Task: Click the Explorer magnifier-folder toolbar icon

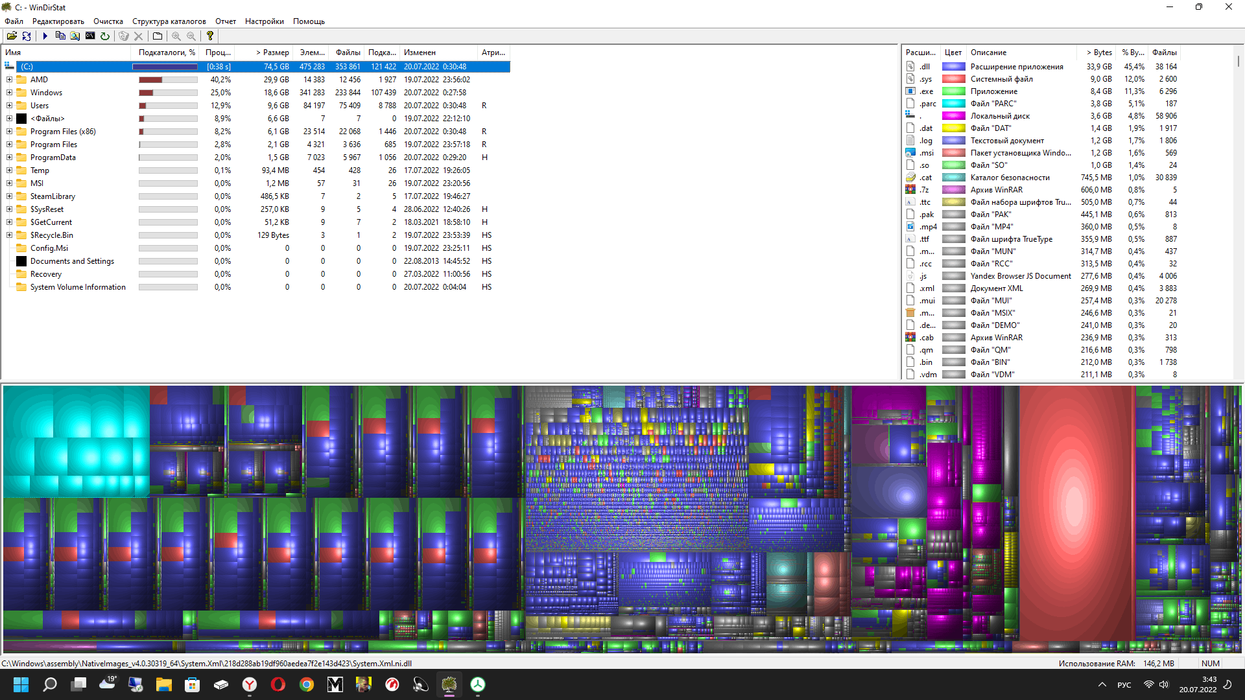Action: point(75,36)
